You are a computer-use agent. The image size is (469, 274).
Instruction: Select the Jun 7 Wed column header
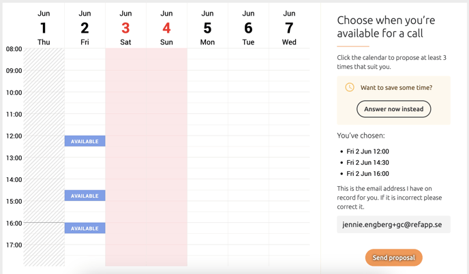coord(289,27)
